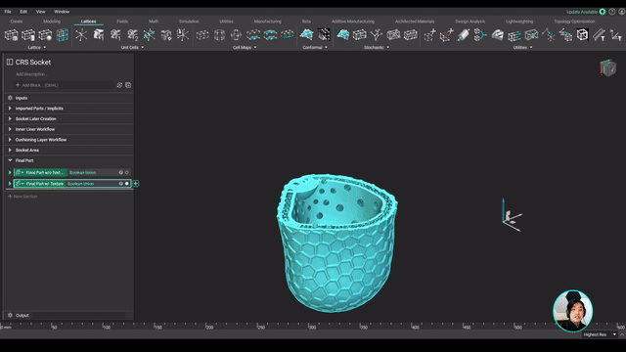Toggle visibility of Final Part w/ Texture
Image resolution: width=626 pixels, height=352 pixels.
point(127,184)
